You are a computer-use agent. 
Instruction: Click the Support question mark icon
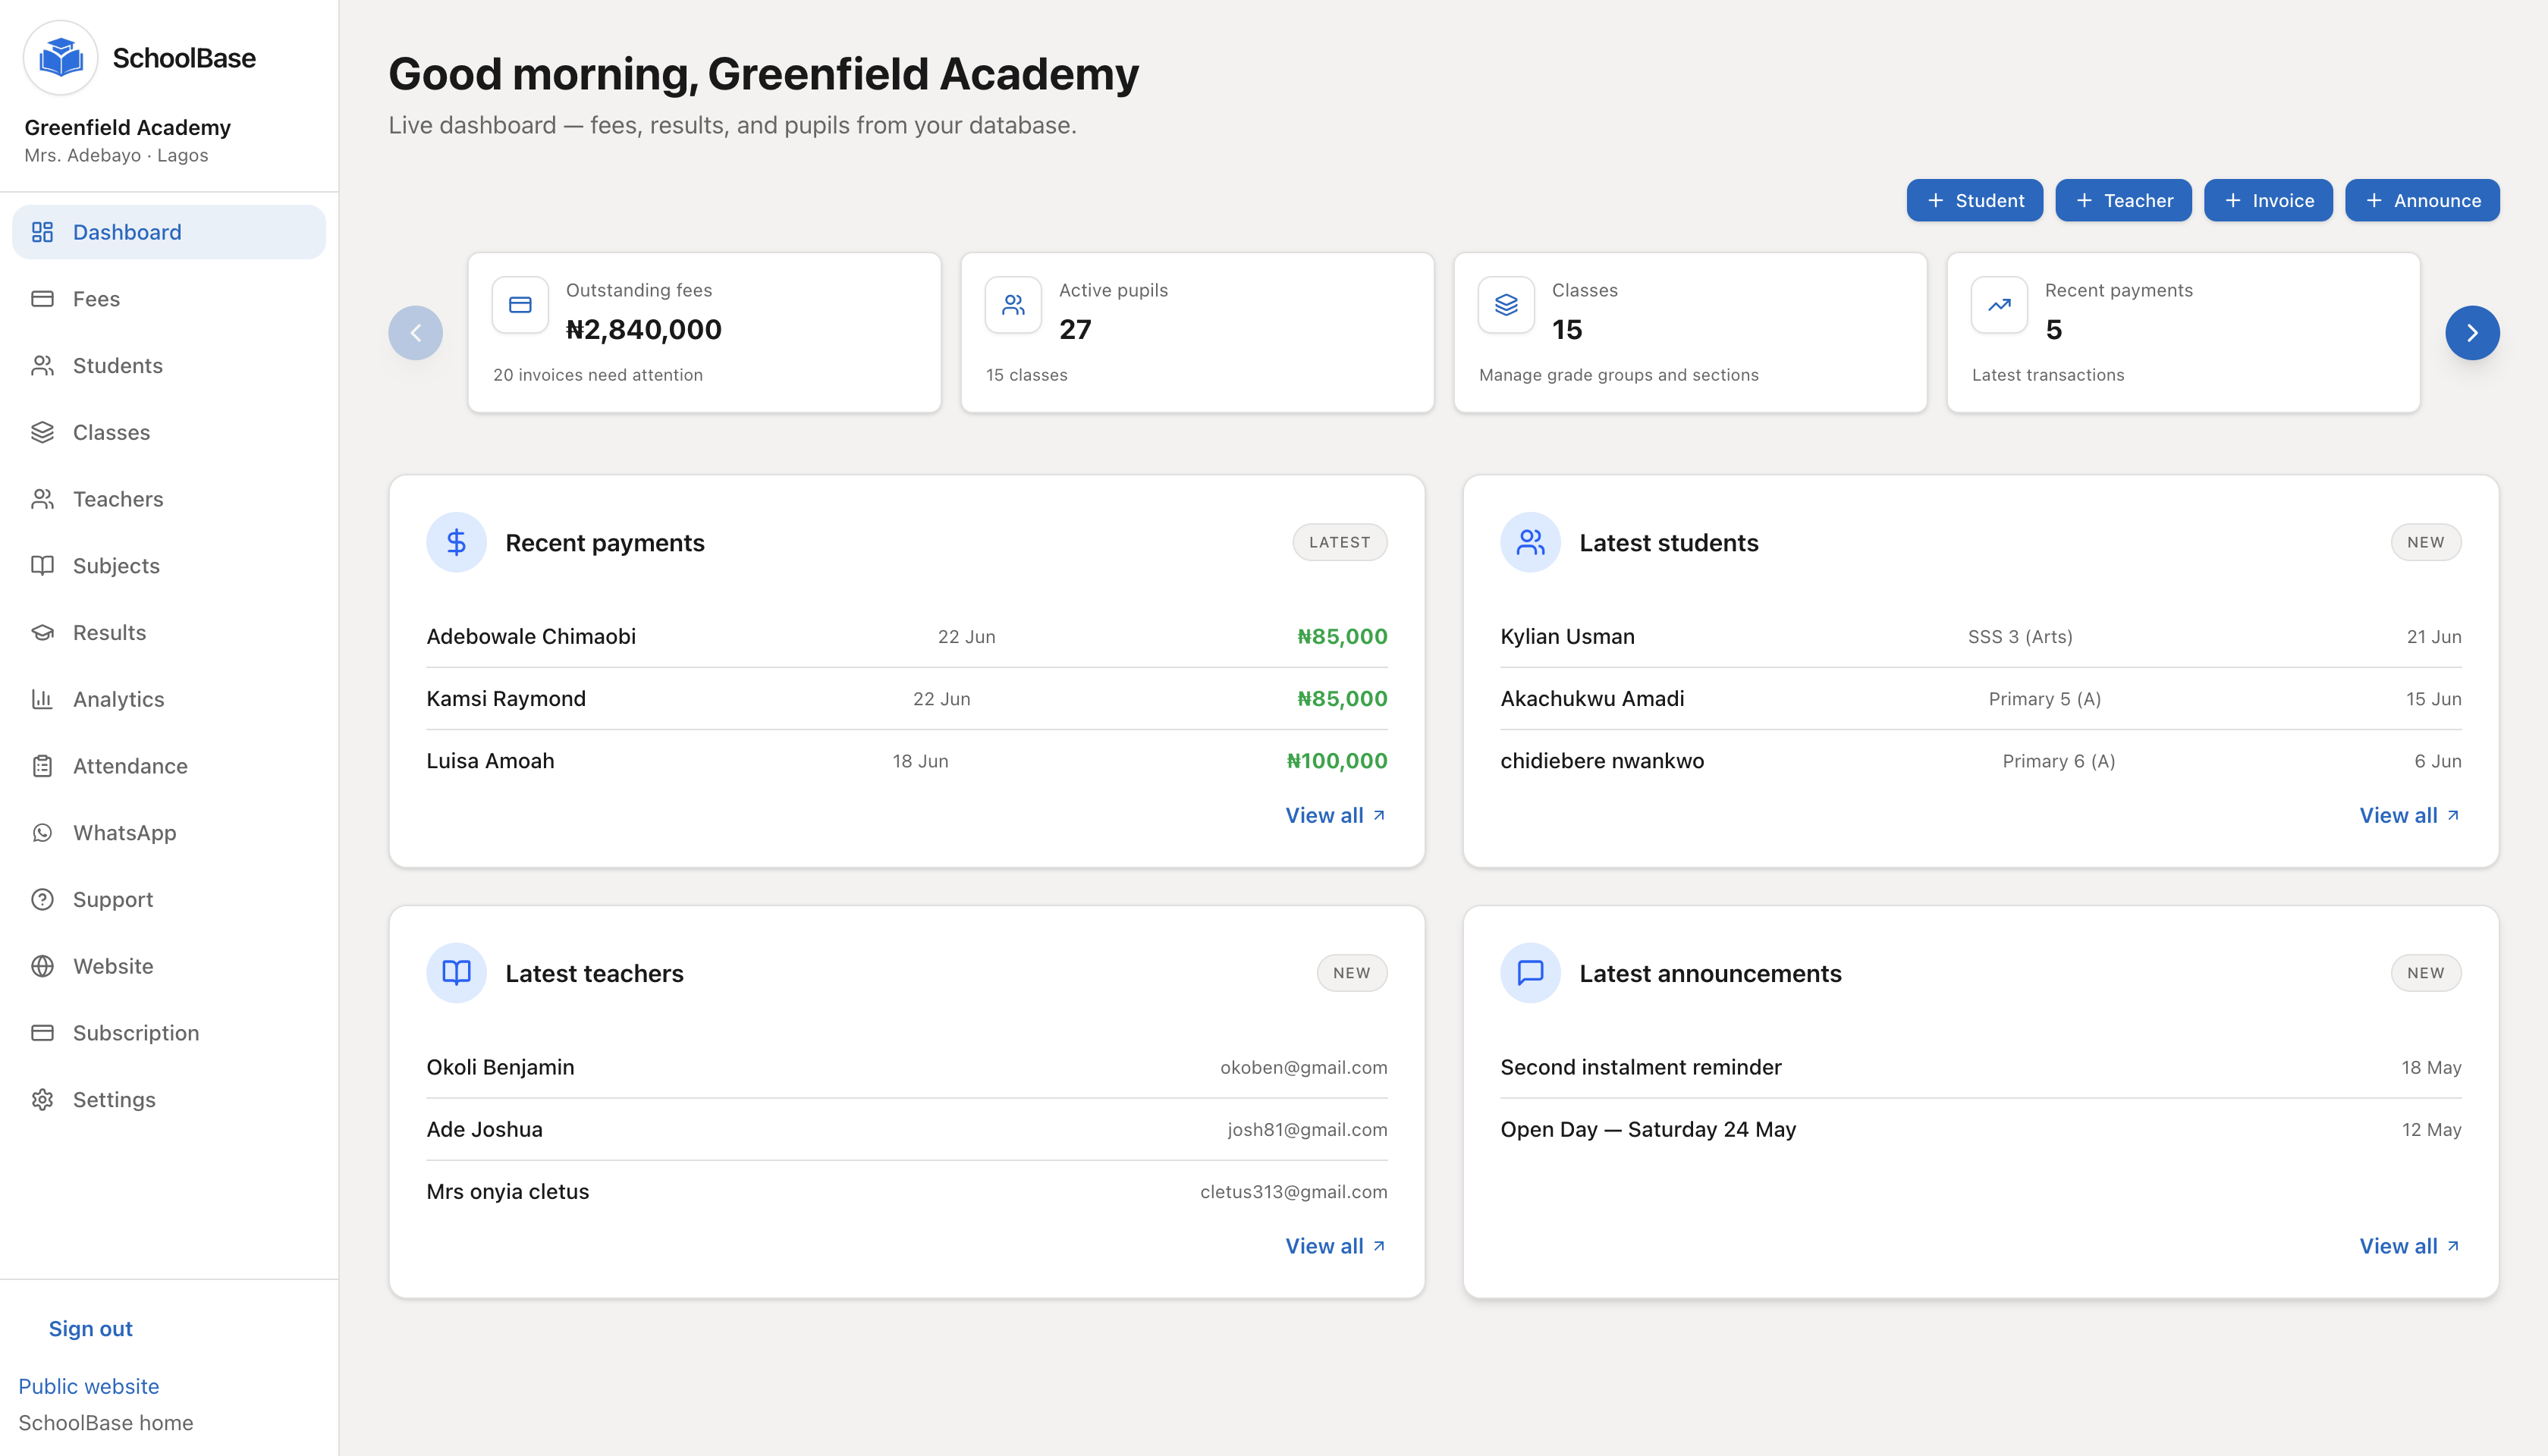click(x=42, y=900)
